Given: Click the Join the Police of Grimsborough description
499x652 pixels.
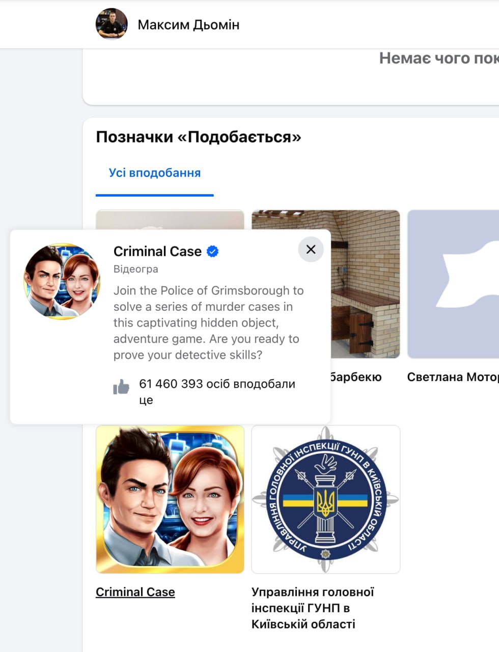Looking at the screenshot, I should (x=208, y=322).
